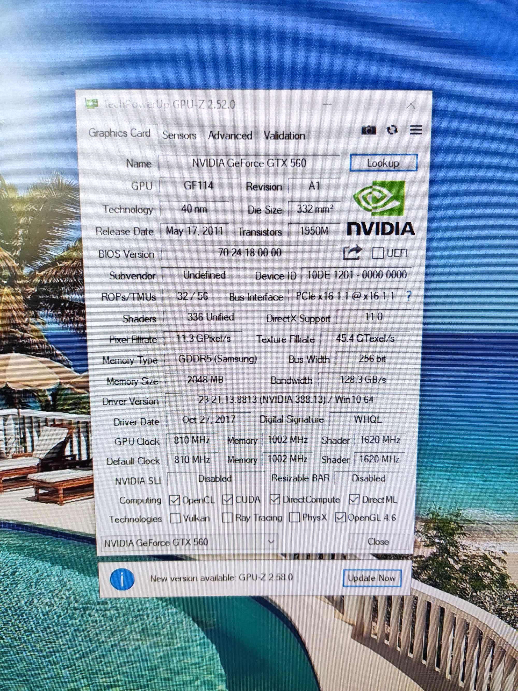Click the ROPs/TMUs value 32 / 56

coord(193,296)
